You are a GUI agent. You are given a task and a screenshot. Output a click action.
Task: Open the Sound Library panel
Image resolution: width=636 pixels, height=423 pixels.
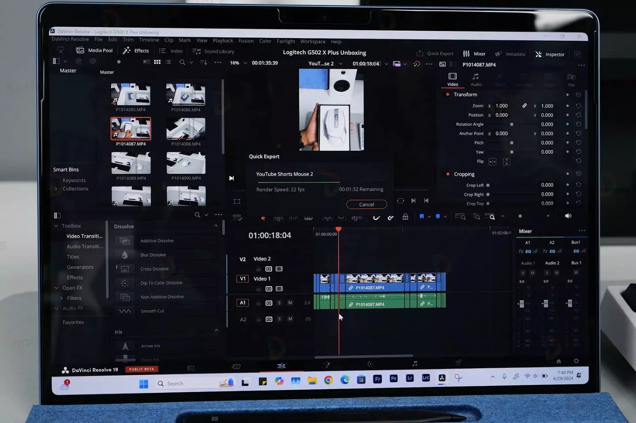[x=214, y=51]
